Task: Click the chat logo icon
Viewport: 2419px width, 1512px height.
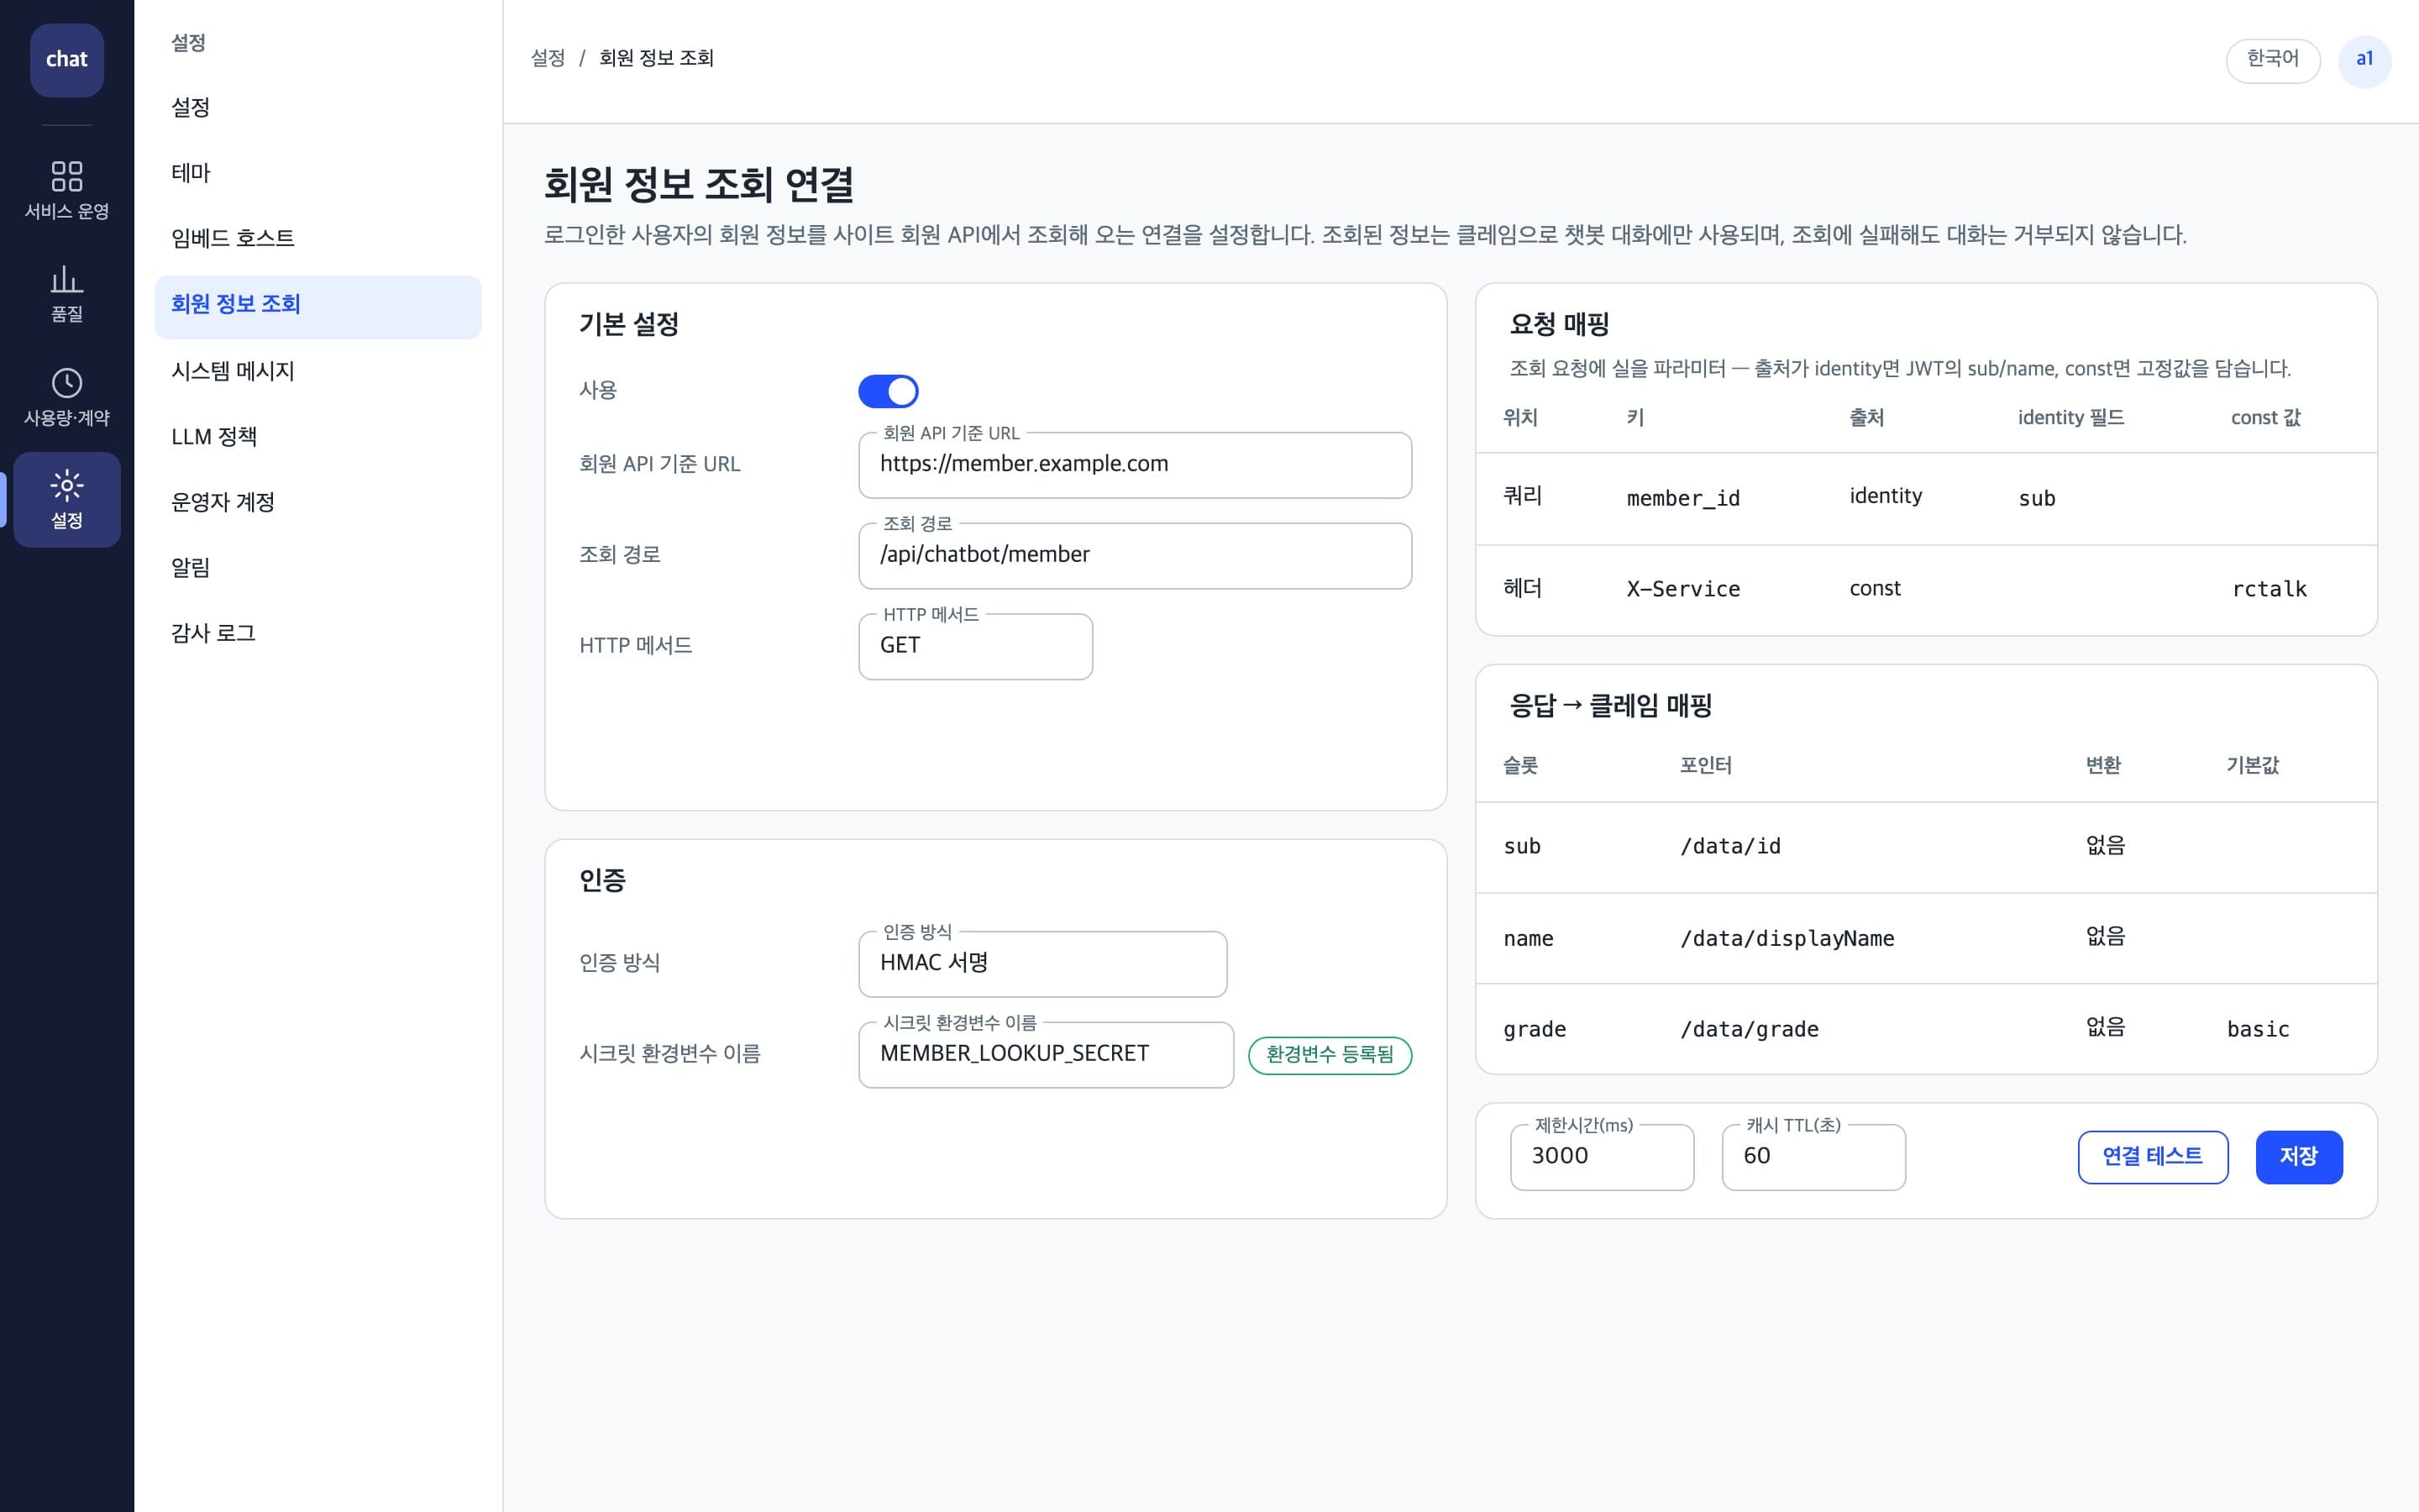Action: coord(67,60)
